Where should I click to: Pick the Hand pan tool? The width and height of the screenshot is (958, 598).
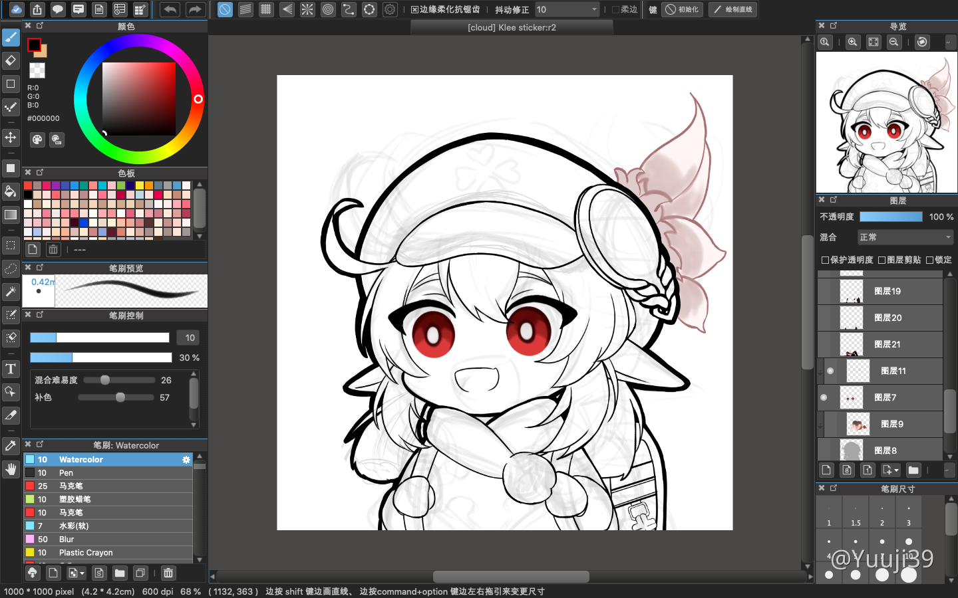pyautogui.click(x=11, y=469)
